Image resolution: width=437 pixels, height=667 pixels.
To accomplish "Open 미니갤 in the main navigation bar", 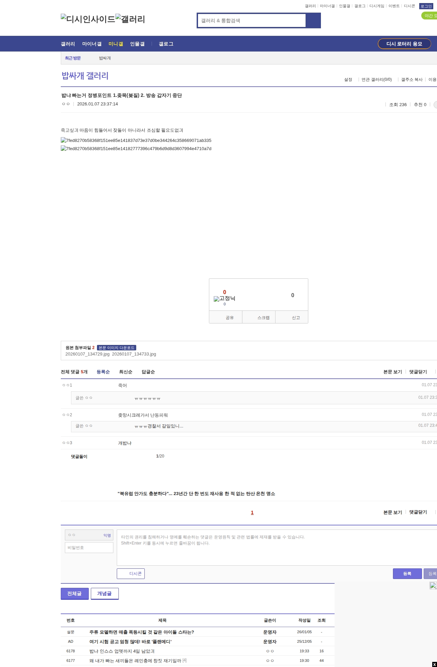I will (x=116, y=44).
